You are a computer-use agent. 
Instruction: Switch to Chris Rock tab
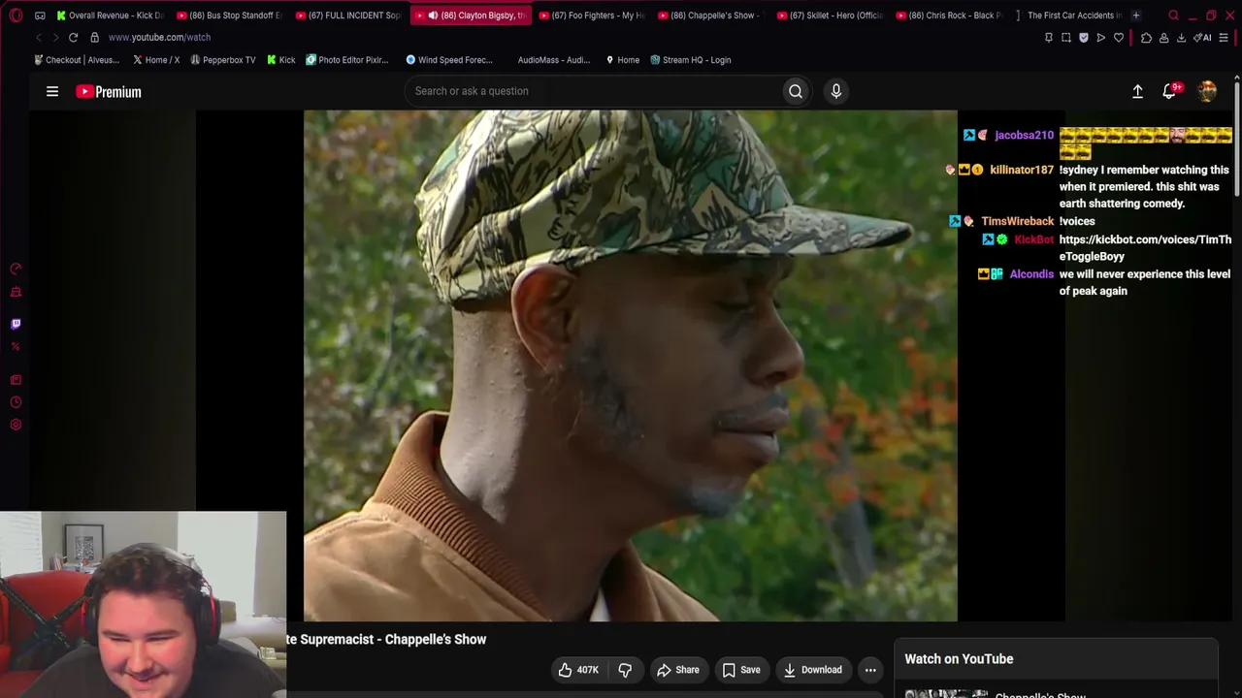[x=949, y=16]
